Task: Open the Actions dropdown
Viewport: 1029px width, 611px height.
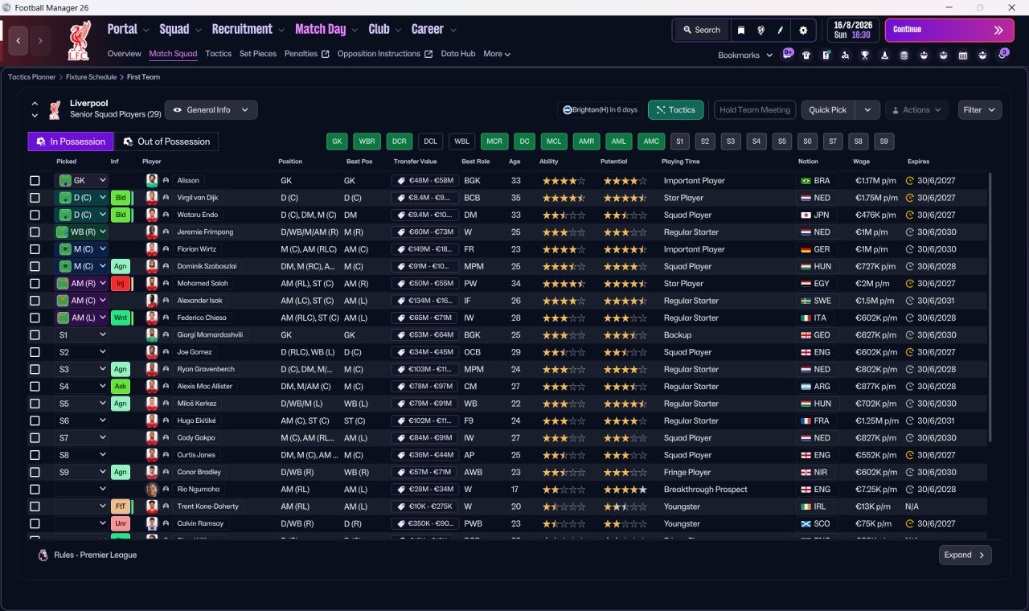Action: pyautogui.click(x=916, y=110)
